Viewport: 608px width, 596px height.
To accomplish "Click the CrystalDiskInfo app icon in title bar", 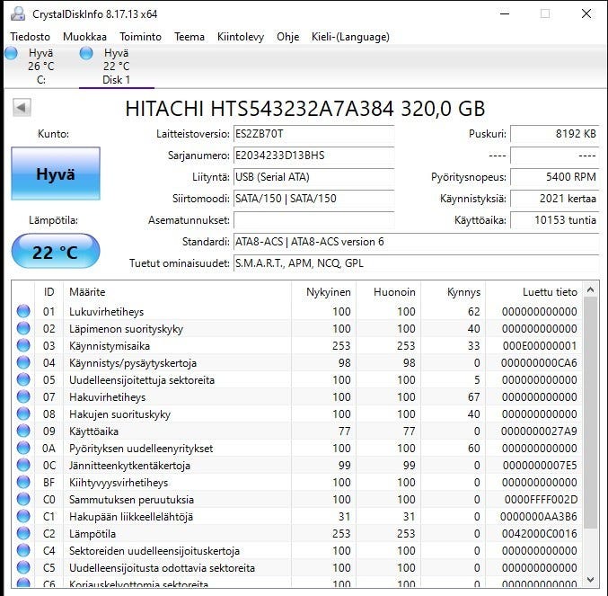I will tap(18, 13).
